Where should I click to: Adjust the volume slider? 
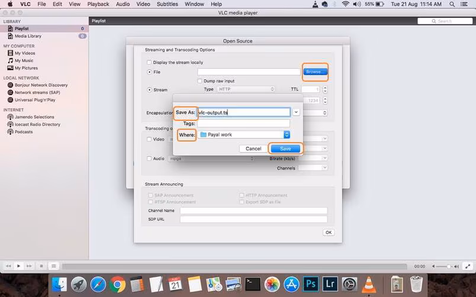click(x=445, y=266)
